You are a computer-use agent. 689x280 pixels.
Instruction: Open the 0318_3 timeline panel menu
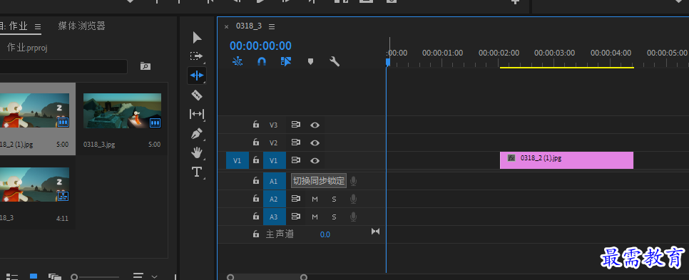[x=272, y=27]
